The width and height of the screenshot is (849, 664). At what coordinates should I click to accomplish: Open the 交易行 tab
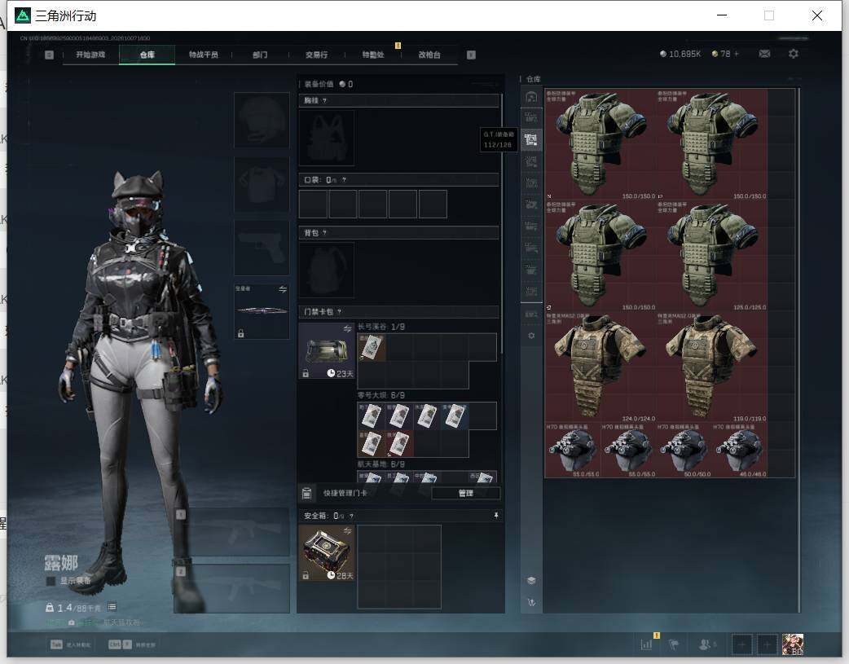pos(316,55)
